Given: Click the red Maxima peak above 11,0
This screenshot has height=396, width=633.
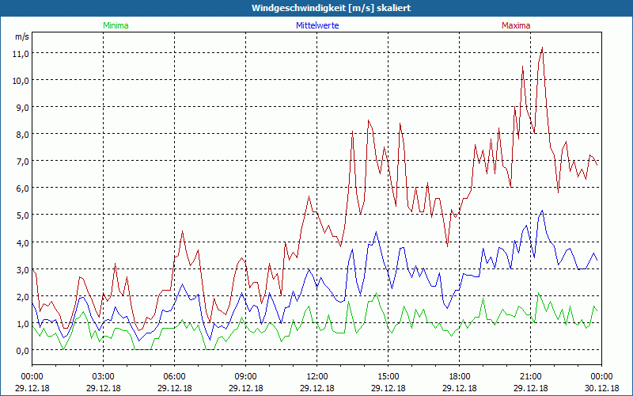Looking at the screenshot, I should point(542,48).
